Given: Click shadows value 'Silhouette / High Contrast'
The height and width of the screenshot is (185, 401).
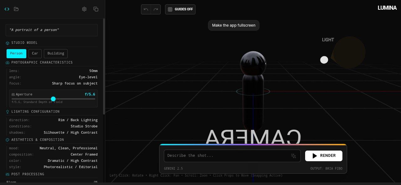Looking at the screenshot, I should [71, 133].
